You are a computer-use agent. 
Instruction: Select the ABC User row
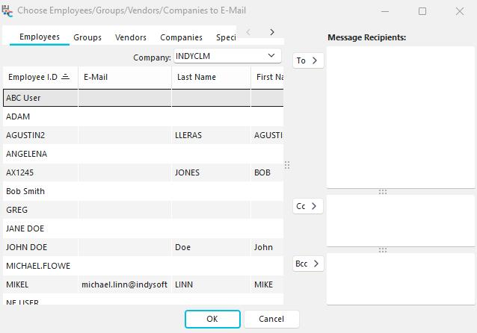pyautogui.click(x=143, y=98)
